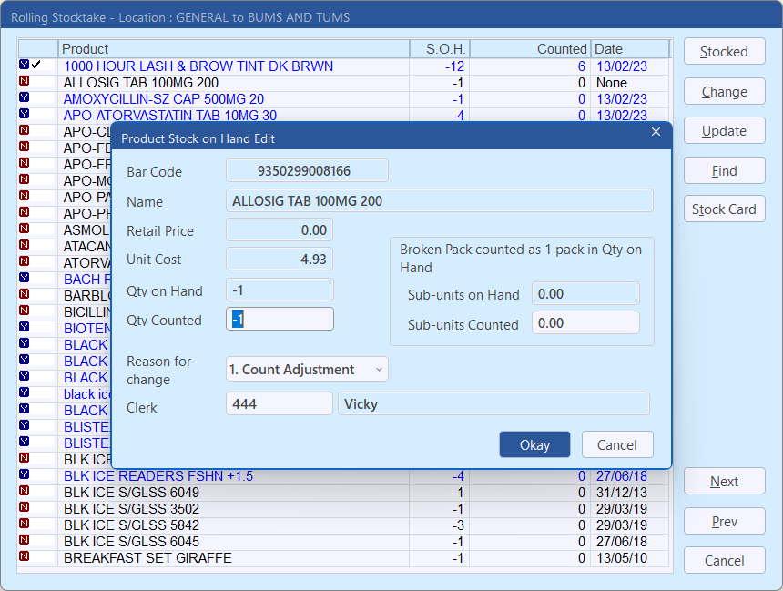
Task: Click the Y icon for APO-ATORVASTATIN TAB row
Action: tap(24, 115)
